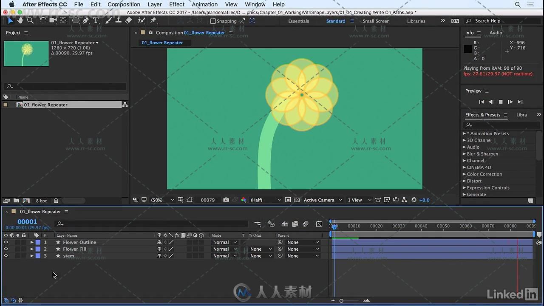Enable Frame Blending for timeline
This screenshot has height=306, width=544.
click(295, 224)
